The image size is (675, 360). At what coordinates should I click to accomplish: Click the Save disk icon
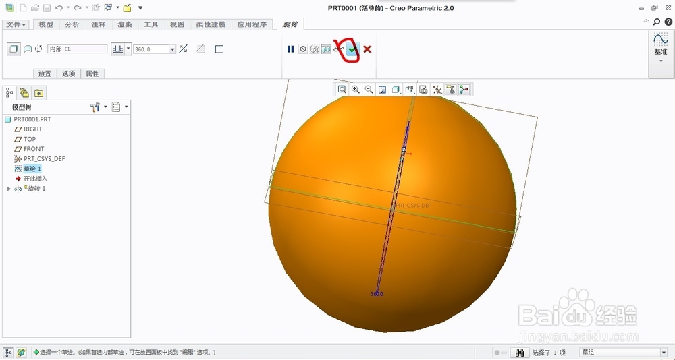click(47, 7)
